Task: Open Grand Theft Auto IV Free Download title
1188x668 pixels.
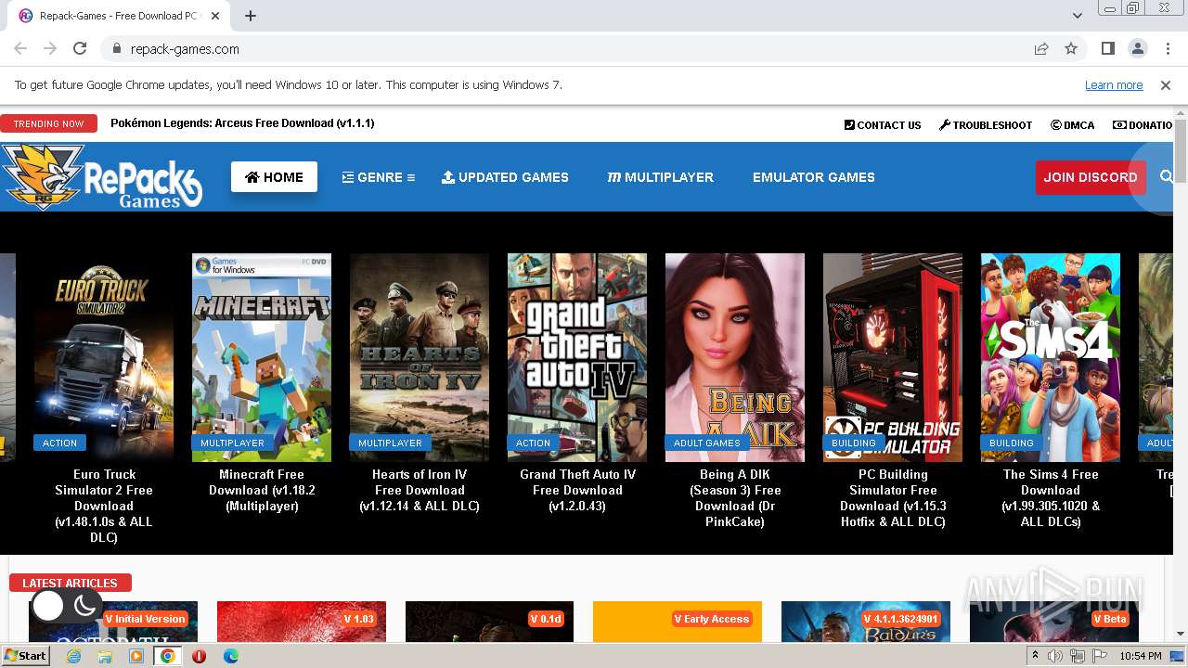Action: [x=577, y=490]
